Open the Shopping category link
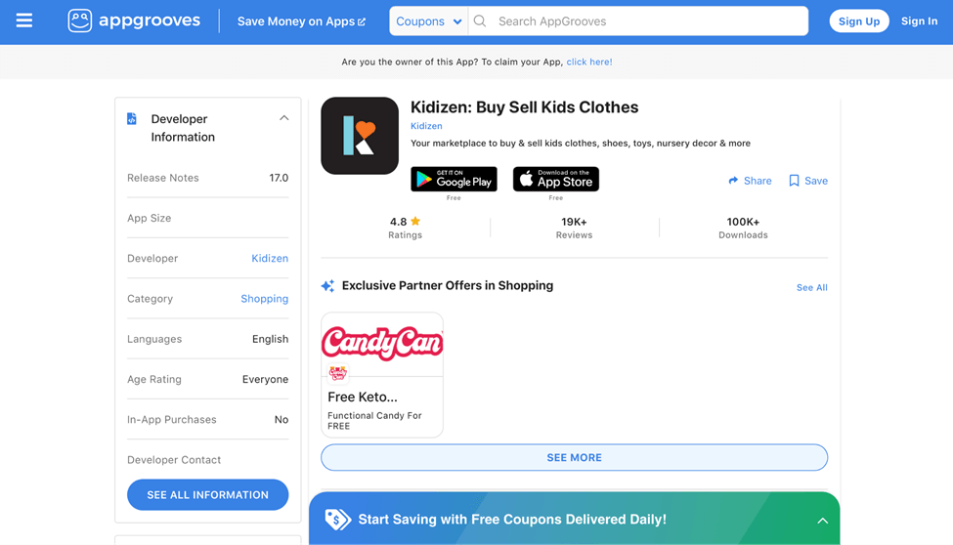Viewport: 953px width, 545px height. click(264, 298)
